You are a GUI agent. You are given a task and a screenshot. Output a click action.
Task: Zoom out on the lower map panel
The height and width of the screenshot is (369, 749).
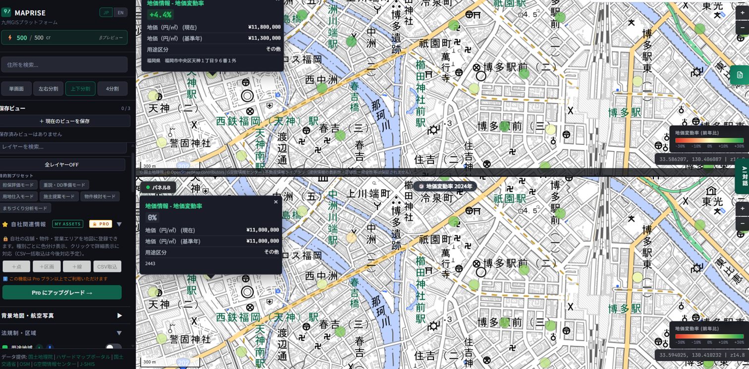(742, 224)
